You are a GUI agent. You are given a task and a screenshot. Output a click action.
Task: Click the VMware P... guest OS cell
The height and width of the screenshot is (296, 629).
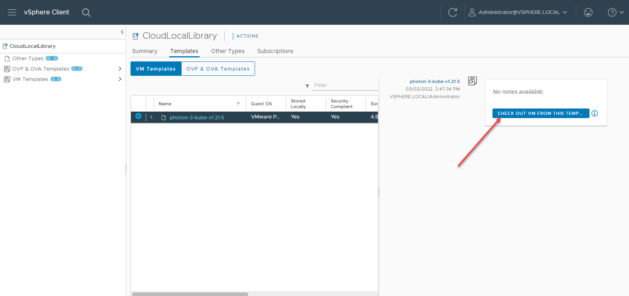(x=265, y=117)
